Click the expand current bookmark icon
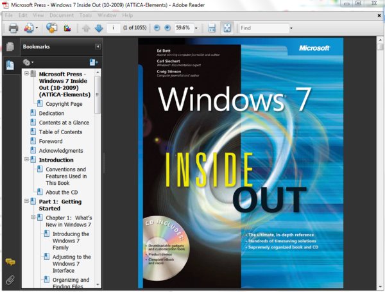385x292 pixels. pyautogui.click(x=94, y=62)
